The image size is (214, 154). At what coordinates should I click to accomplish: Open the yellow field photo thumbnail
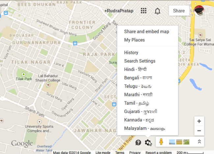click(179, 142)
